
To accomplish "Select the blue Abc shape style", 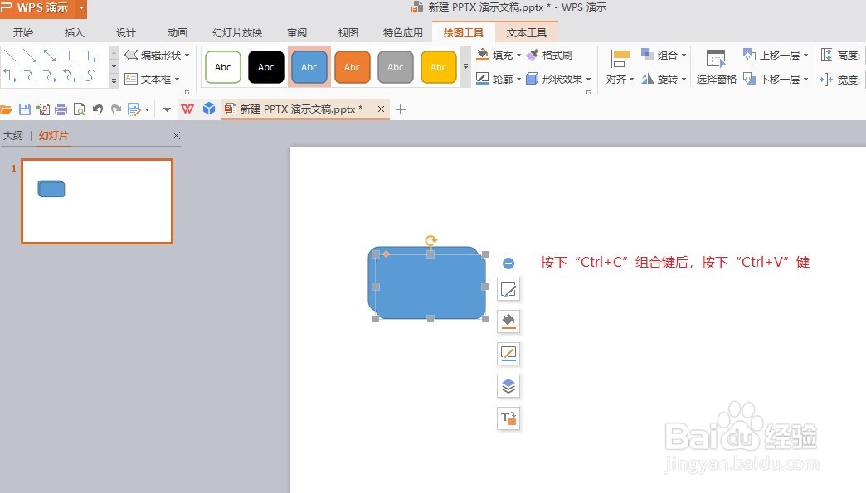I will (309, 67).
